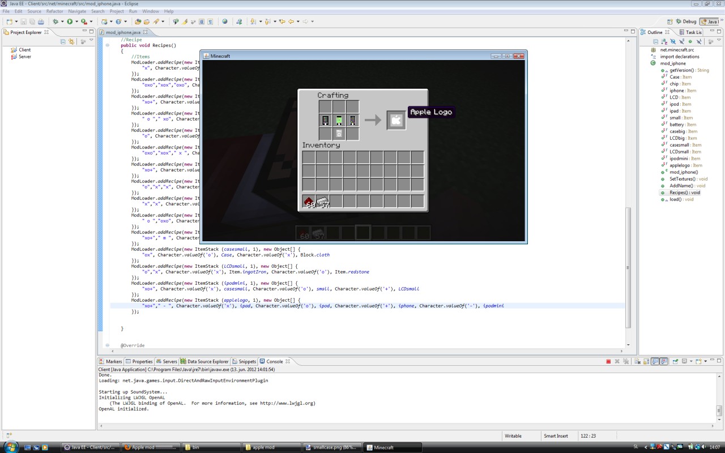The width and height of the screenshot is (725, 453).
Task: Click the Windows Start button
Action: point(11,447)
